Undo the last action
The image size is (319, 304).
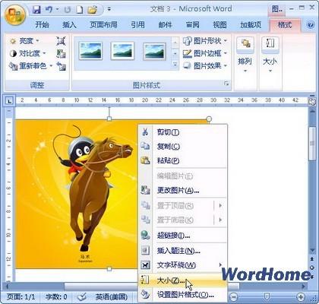(49, 10)
